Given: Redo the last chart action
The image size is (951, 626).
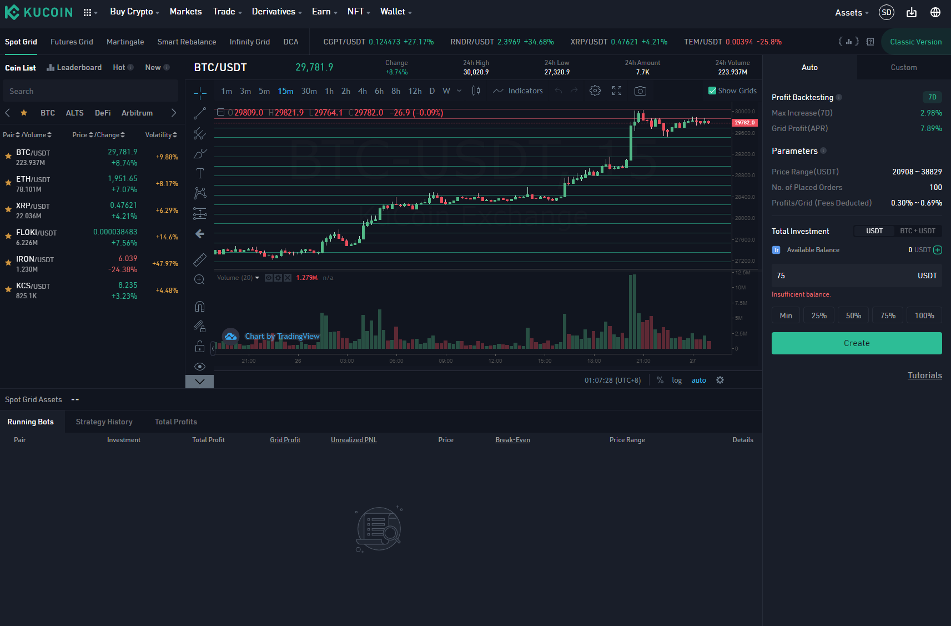Looking at the screenshot, I should point(574,91).
